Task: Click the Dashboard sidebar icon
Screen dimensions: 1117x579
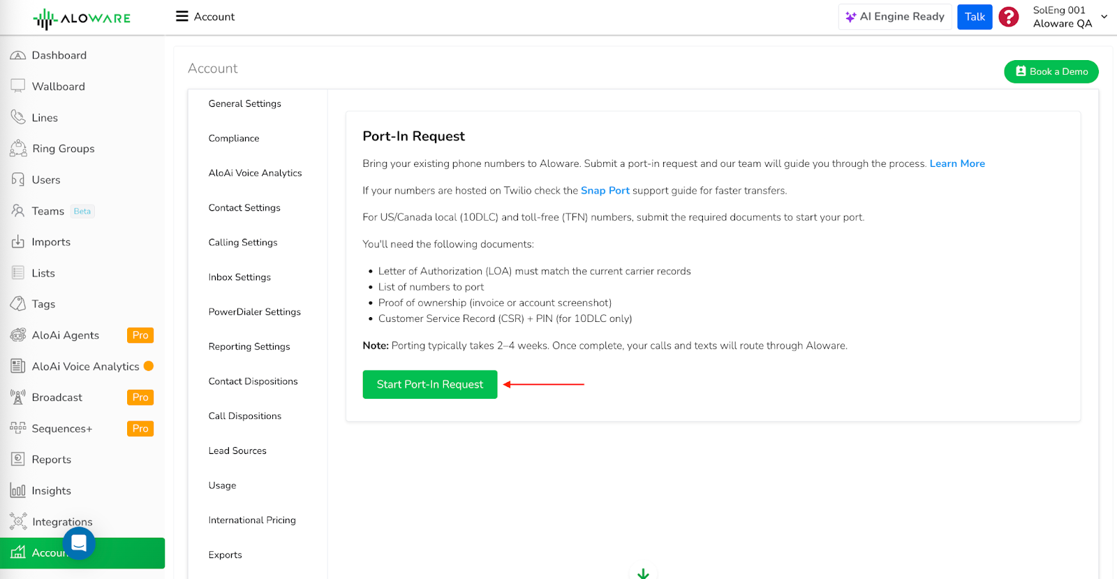Action: 18,55
